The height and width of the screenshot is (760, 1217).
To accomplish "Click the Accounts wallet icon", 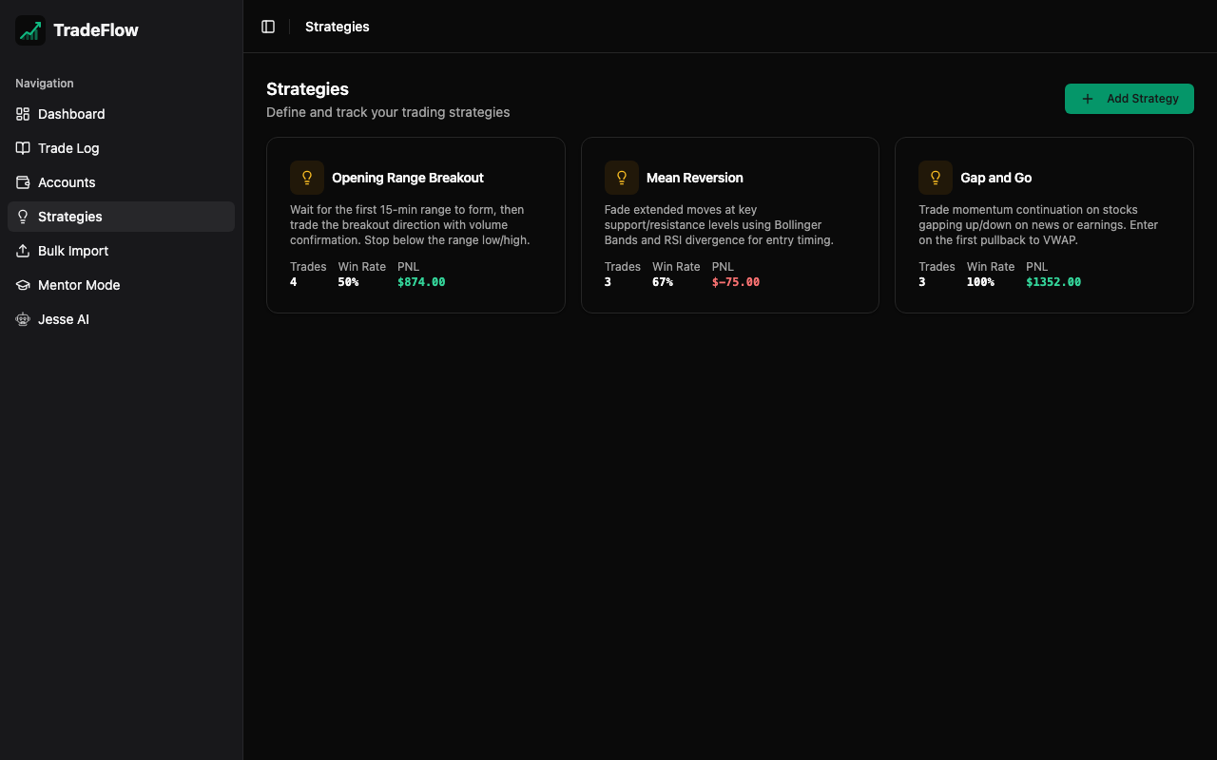I will (x=23, y=182).
